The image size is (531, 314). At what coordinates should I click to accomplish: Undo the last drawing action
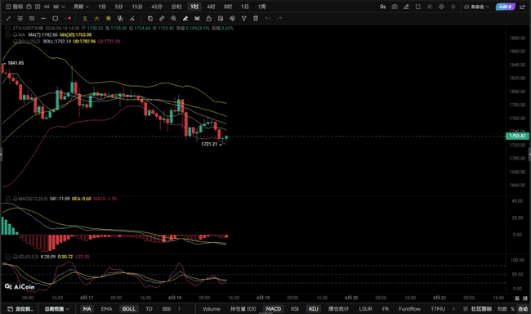[267, 18]
